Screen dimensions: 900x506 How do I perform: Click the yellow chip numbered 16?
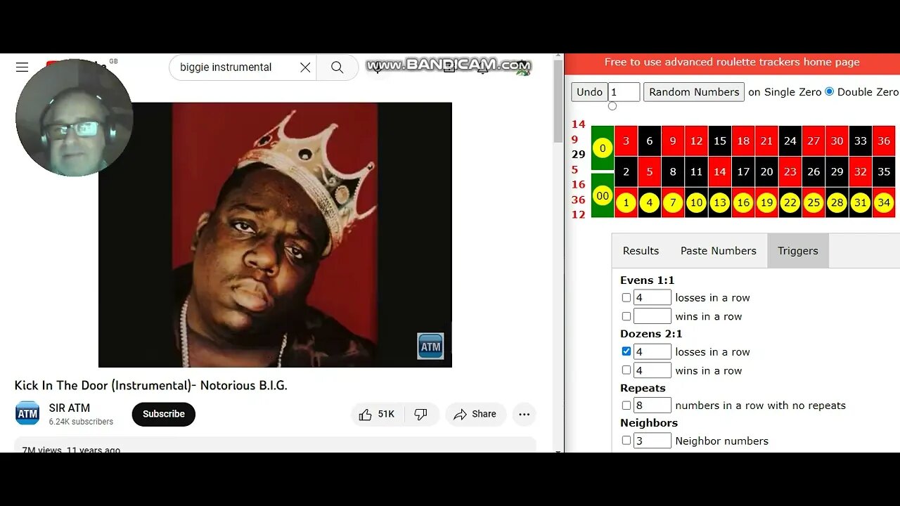click(x=743, y=203)
